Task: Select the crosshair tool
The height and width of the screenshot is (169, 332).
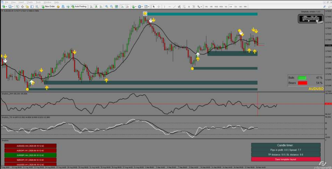Action: click(159, 7)
